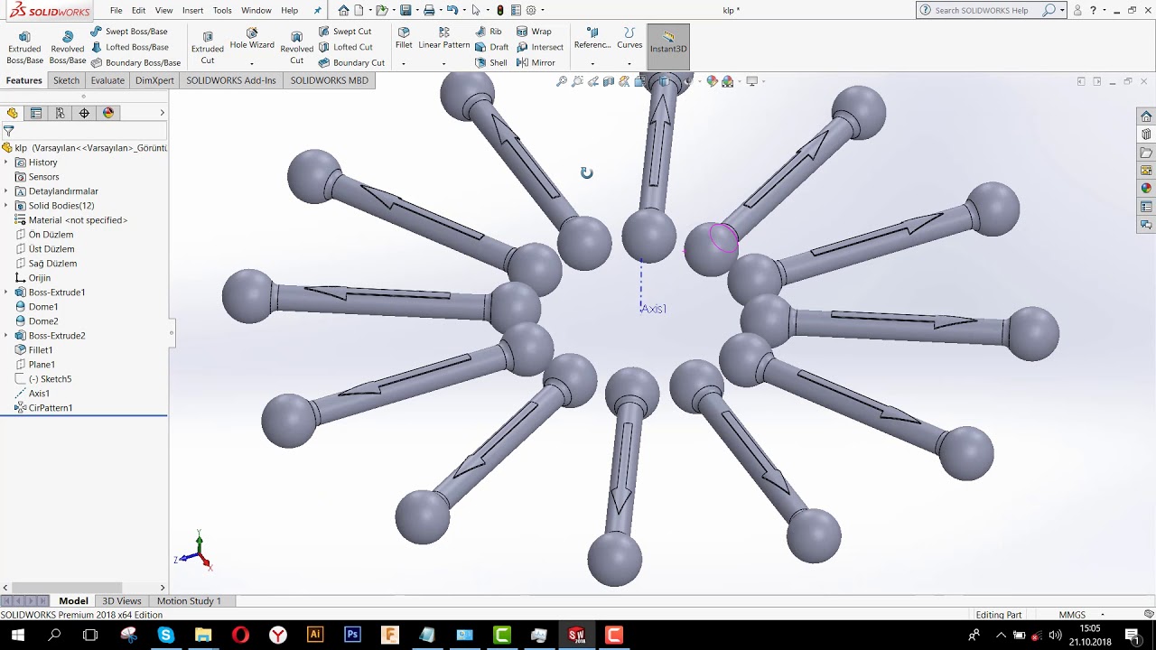Click the Save icon in quick toolbar
The width and height of the screenshot is (1156, 650).
(406, 10)
